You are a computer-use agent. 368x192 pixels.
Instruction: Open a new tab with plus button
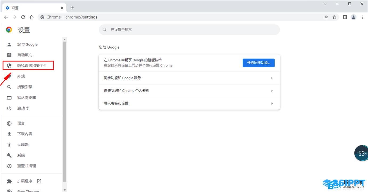click(x=72, y=8)
